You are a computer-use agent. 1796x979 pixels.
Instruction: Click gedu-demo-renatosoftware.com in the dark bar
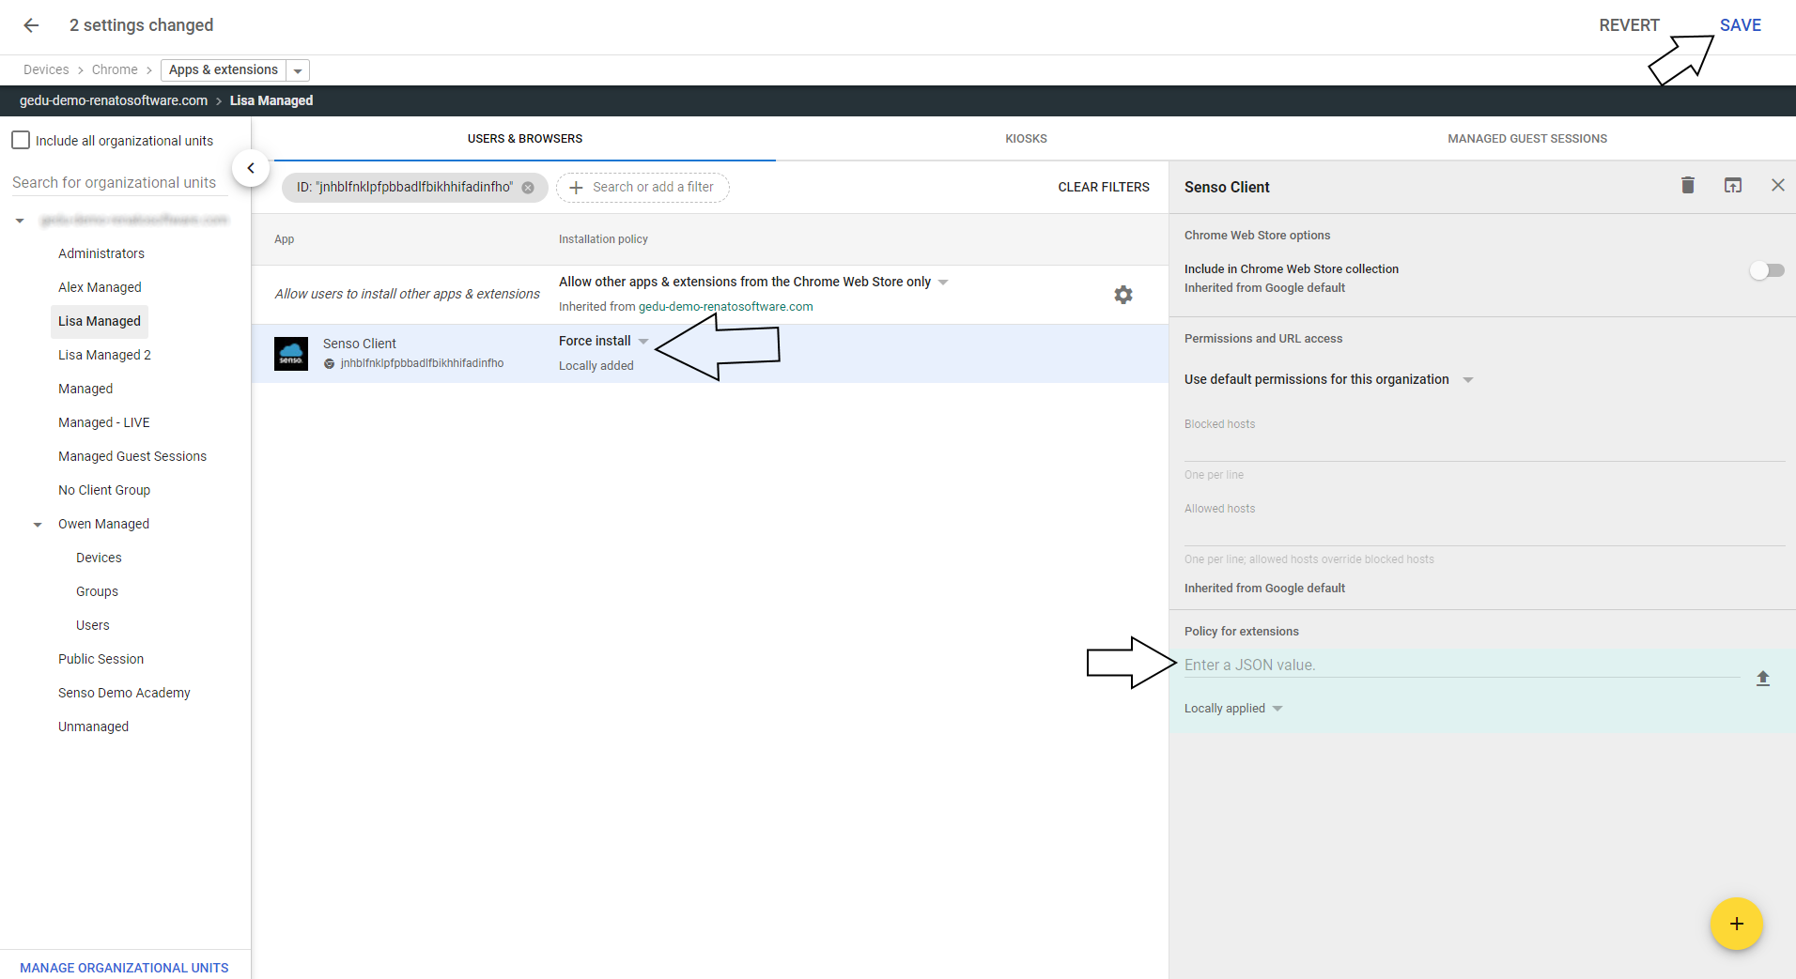click(x=114, y=100)
